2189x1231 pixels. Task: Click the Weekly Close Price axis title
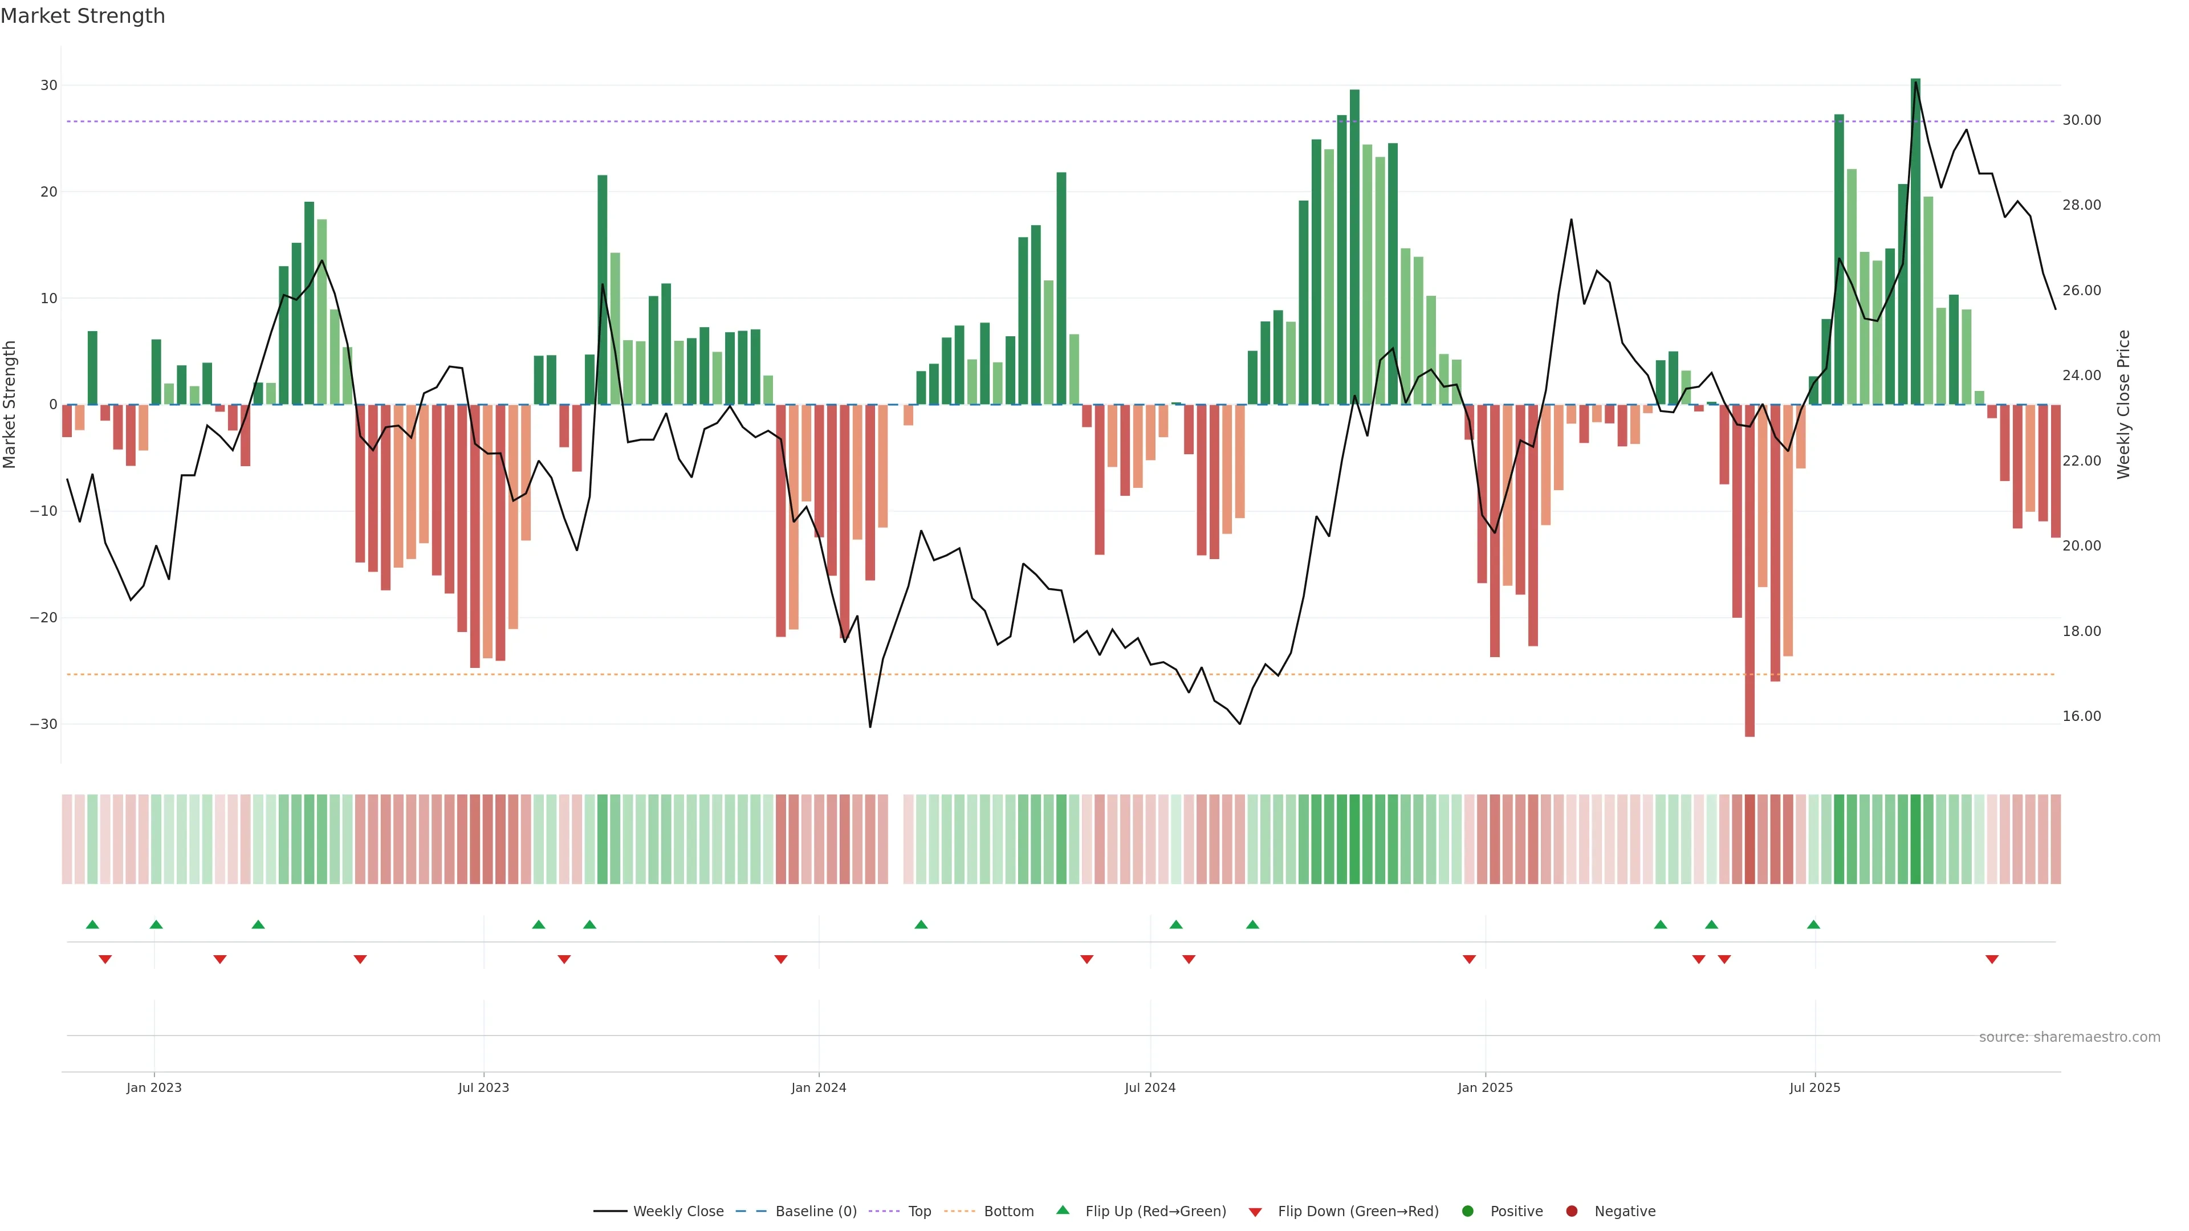[x=2123, y=405]
